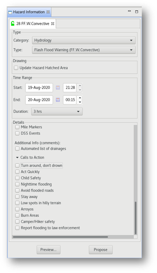157x273 pixels.
Task: Click the Propose button
Action: 101,250
